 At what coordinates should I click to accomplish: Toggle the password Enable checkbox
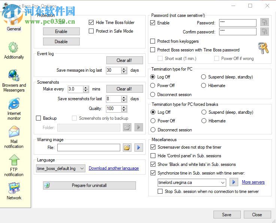153,23
